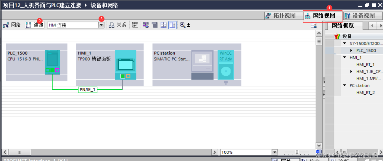Expand the PLC_1500 tree node
The image size is (383, 161).
[x=351, y=50]
